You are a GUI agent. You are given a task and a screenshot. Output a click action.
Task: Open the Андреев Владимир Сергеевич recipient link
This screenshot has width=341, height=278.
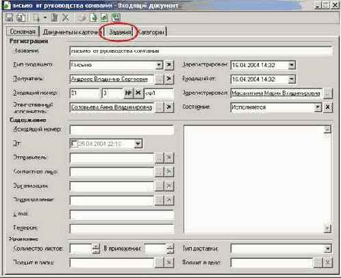(110, 79)
